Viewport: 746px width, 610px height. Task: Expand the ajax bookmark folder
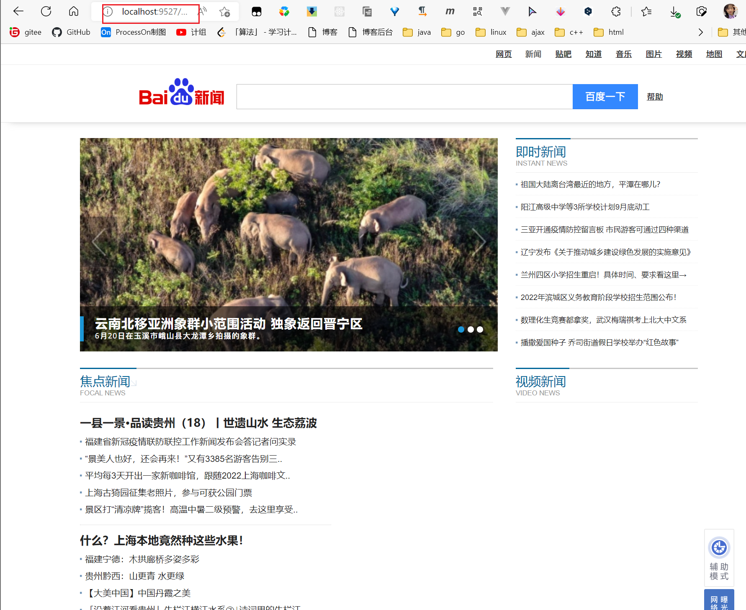pos(530,32)
